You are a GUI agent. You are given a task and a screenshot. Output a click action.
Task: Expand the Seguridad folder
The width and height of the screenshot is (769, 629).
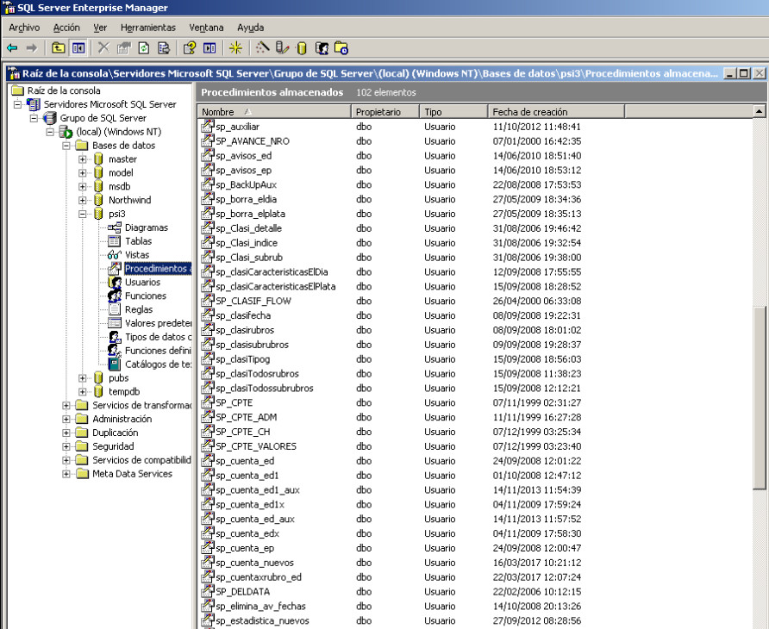tap(67, 446)
